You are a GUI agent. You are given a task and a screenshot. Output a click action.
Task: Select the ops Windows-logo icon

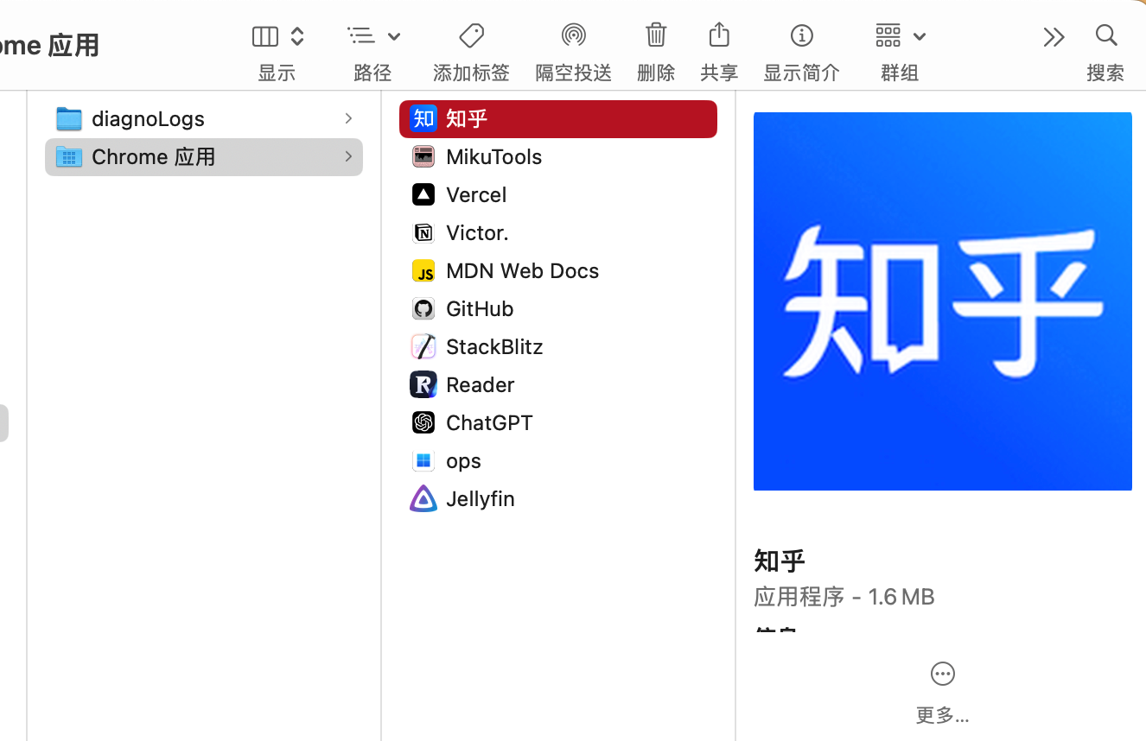pyautogui.click(x=423, y=460)
